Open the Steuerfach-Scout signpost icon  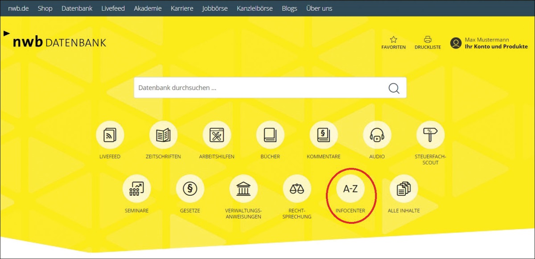pyautogui.click(x=430, y=135)
